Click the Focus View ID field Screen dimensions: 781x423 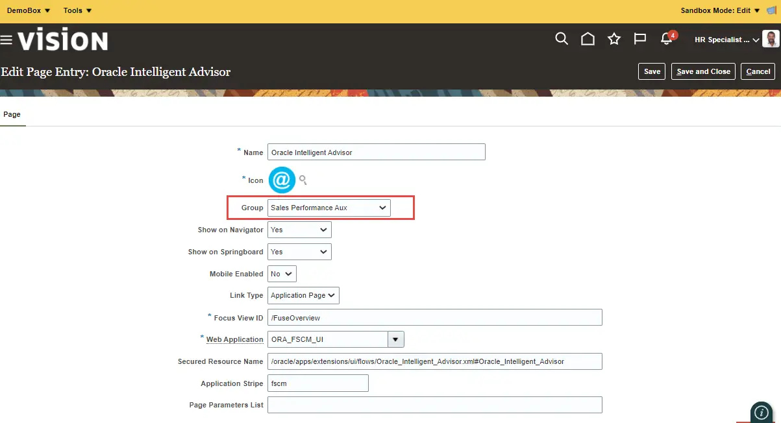[435, 317]
